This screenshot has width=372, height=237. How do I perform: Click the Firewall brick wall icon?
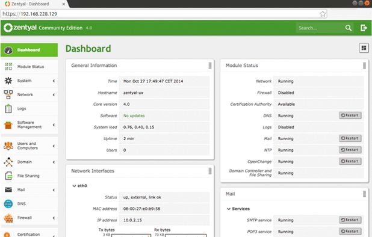8,218
